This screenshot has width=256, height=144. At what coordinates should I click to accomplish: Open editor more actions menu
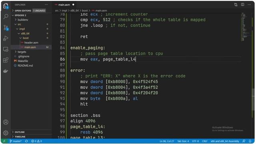tap(249, 4)
